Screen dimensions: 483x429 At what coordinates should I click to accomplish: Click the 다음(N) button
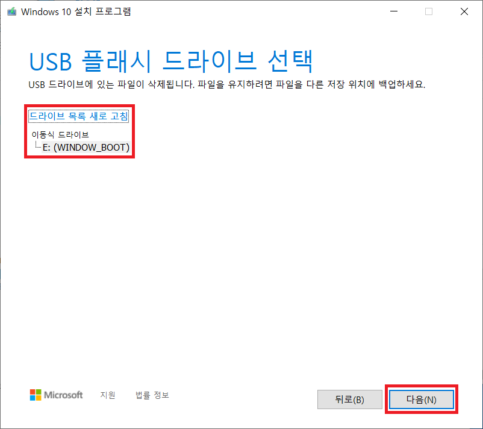421,399
